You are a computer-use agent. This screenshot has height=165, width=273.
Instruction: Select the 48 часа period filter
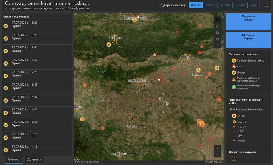click(225, 5)
